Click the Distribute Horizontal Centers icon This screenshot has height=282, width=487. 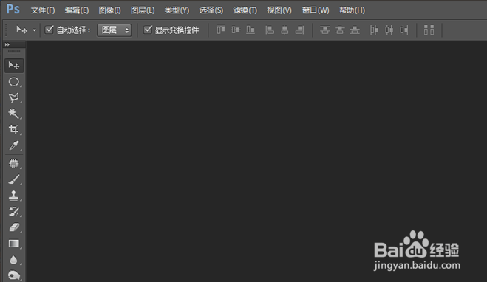pos(389,30)
